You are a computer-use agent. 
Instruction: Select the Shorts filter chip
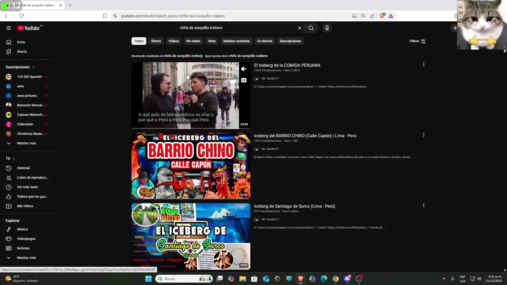[x=156, y=41]
